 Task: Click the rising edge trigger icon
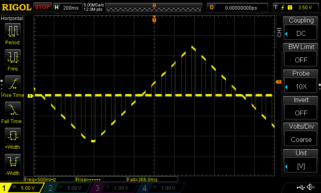[283, 8]
